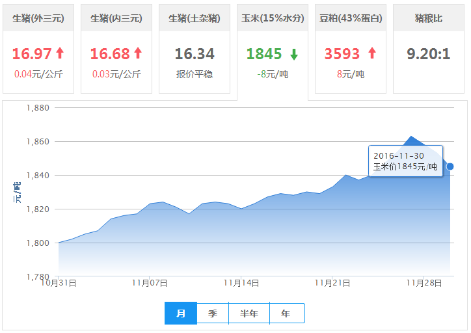Click the 月 range button
Screen dimensions: 471x333
181,313
